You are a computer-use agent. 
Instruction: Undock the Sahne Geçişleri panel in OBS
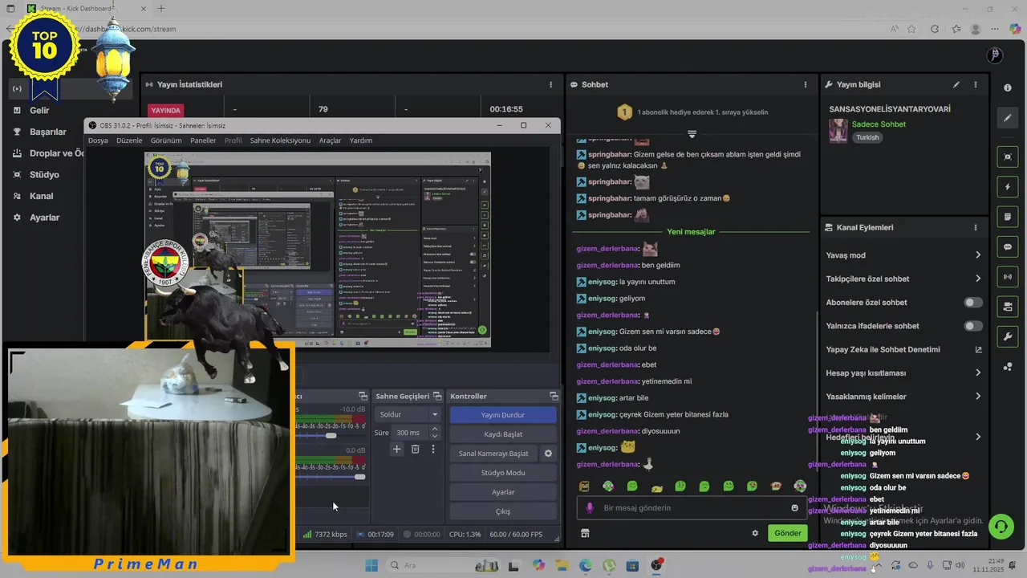point(437,397)
